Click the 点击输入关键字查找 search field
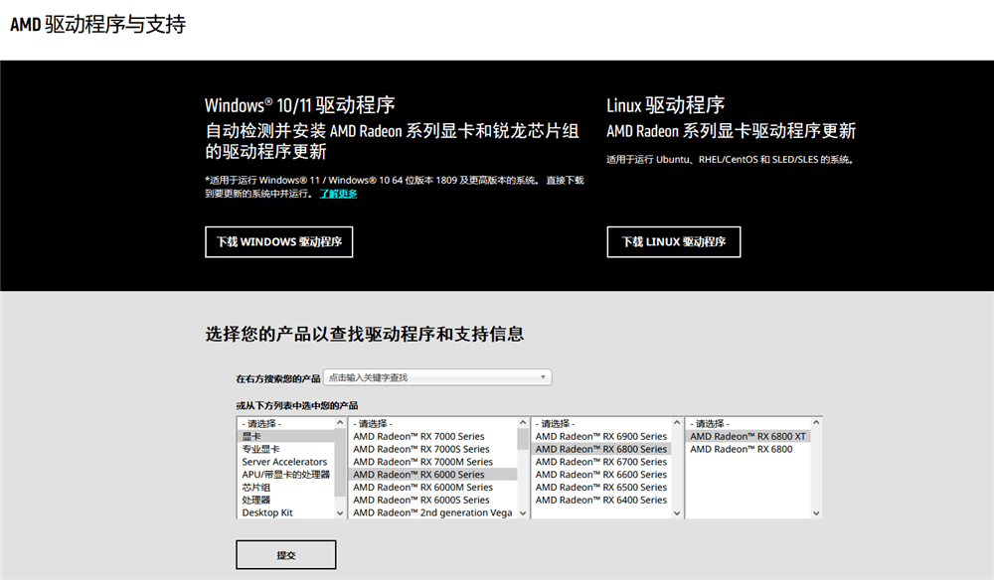This screenshot has height=580, width=994. pyautogui.click(x=427, y=376)
